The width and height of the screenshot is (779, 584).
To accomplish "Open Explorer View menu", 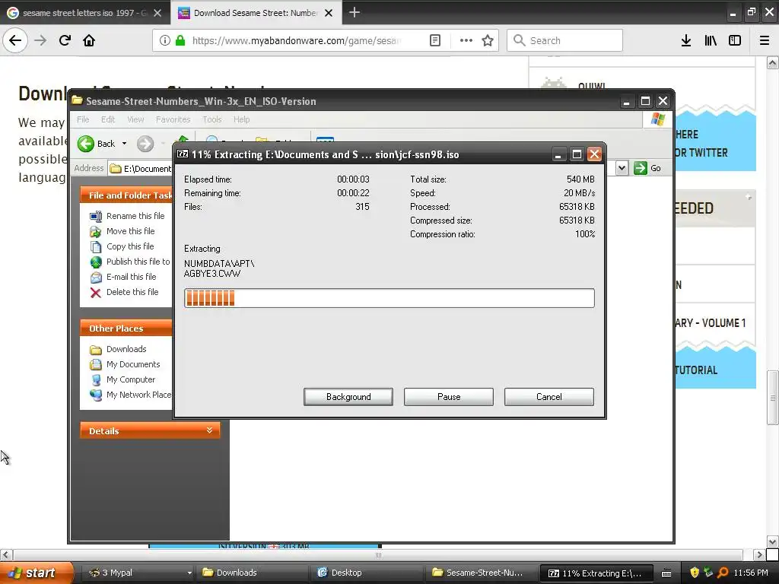I will pos(135,119).
